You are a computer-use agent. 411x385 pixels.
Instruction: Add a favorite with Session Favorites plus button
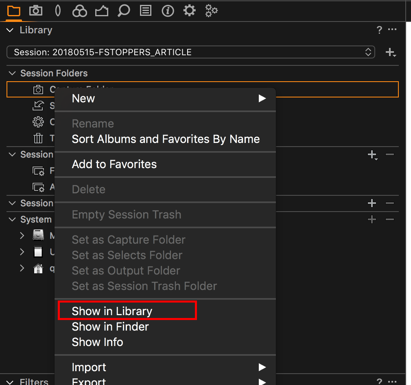tap(372, 203)
